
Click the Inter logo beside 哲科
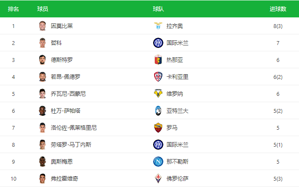click(x=158, y=43)
